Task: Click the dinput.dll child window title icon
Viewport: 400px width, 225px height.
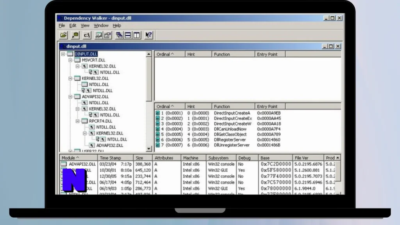Action: click(63, 46)
